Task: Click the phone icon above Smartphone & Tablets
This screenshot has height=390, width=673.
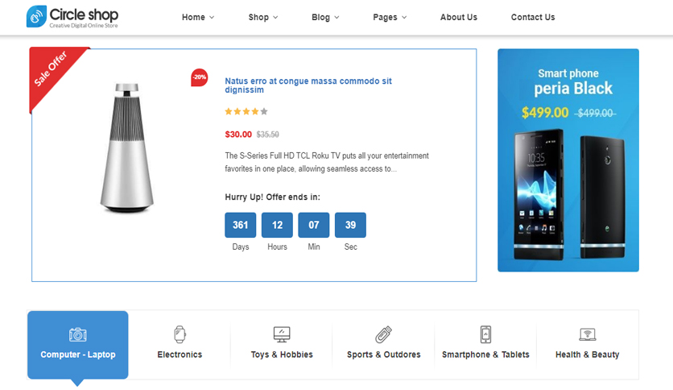Action: point(485,334)
